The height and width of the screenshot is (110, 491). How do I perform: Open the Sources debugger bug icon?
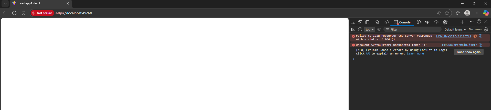pyautogui.click(x=419, y=22)
